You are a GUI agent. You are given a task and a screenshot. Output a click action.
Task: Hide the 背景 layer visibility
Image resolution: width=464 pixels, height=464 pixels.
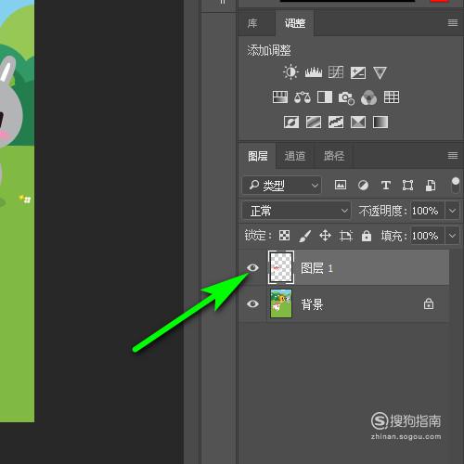coord(252,303)
